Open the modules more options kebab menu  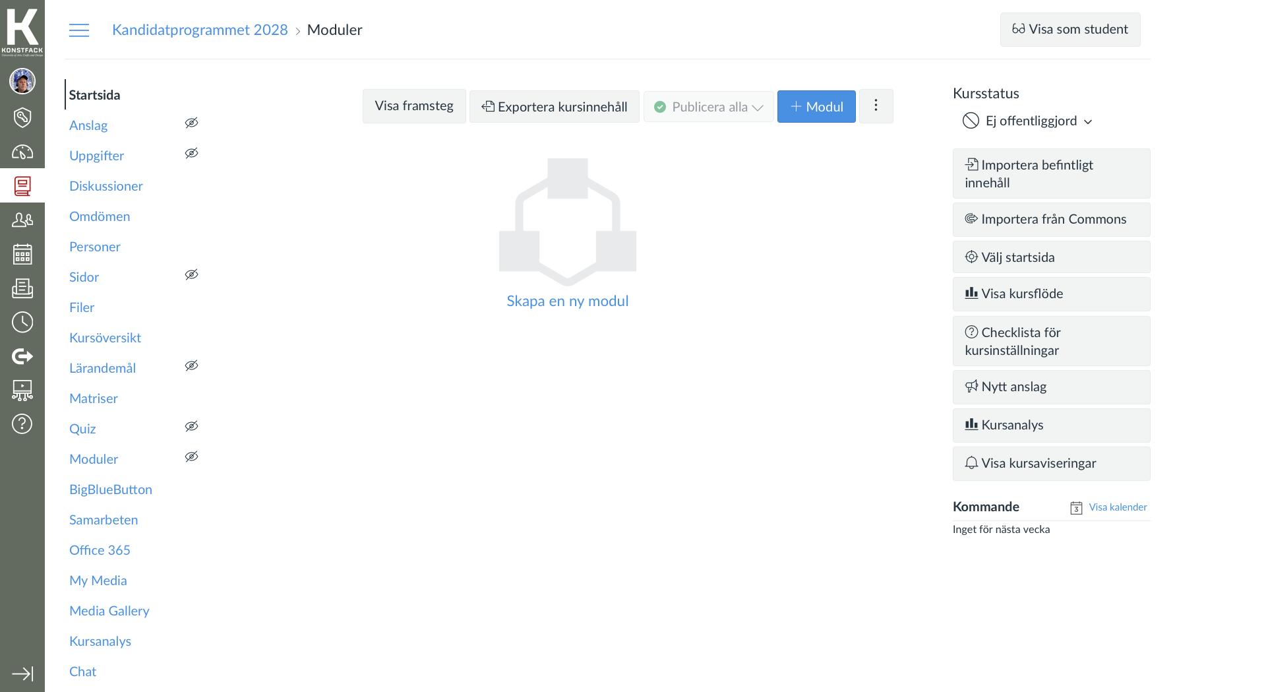[876, 106]
